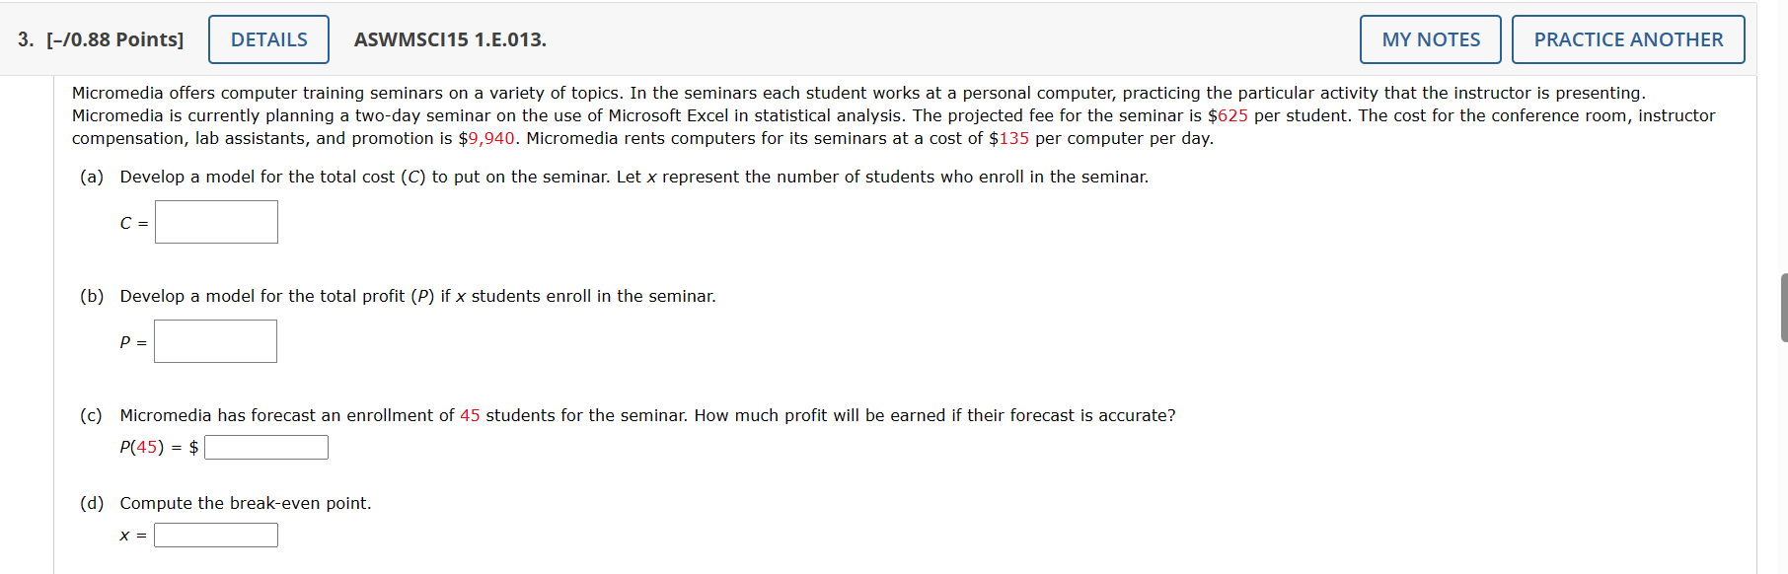This screenshot has width=1788, height=574.
Task: Open the DETAILS panel for question 3
Action: [267, 39]
